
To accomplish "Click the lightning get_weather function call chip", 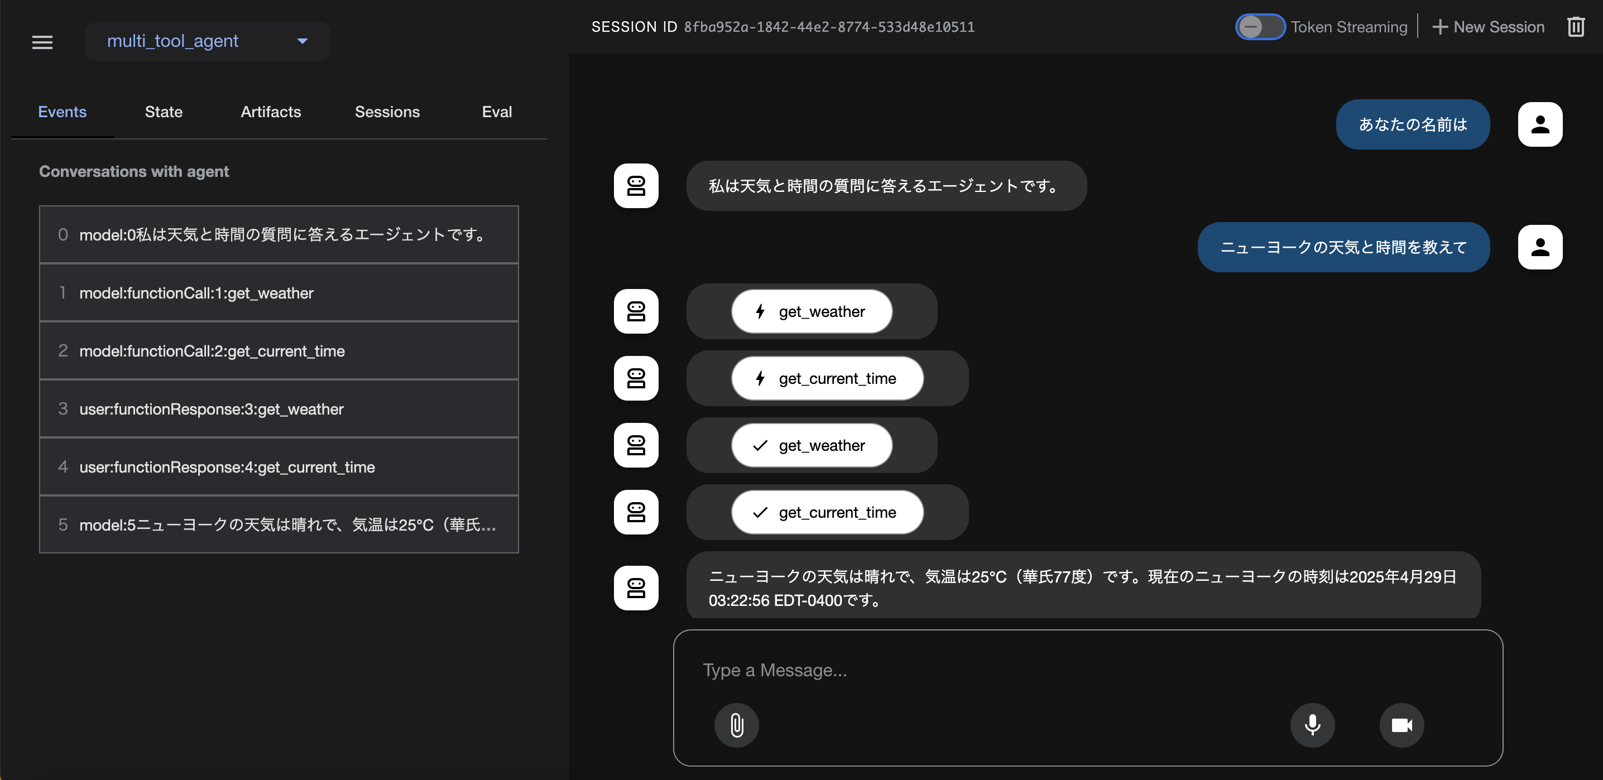I will 811,312.
